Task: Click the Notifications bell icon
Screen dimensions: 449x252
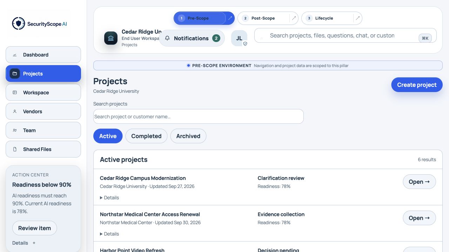Action: 167,38
